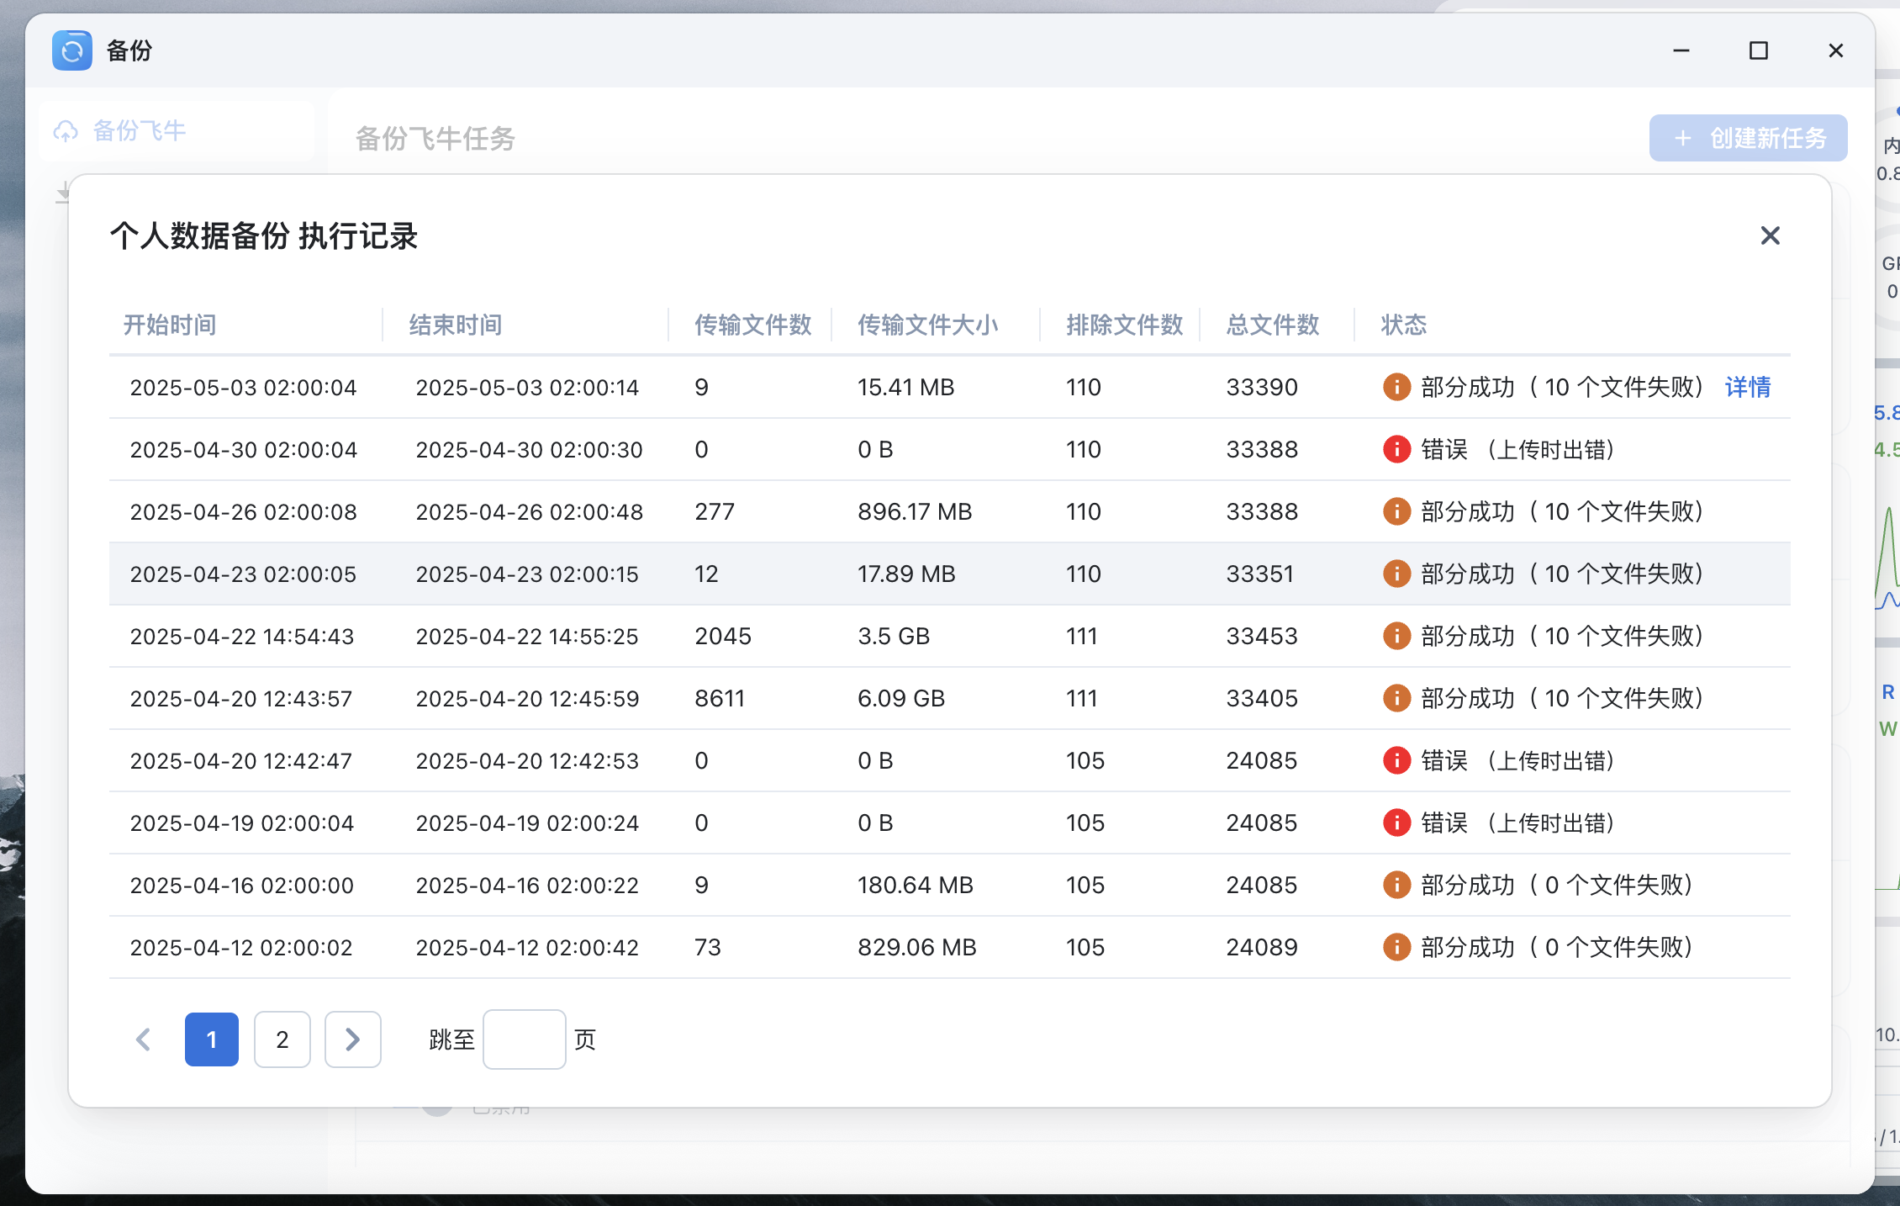Click status icon for 2025-04-16 record
Screen dimensions: 1900x1206
tap(1396, 885)
